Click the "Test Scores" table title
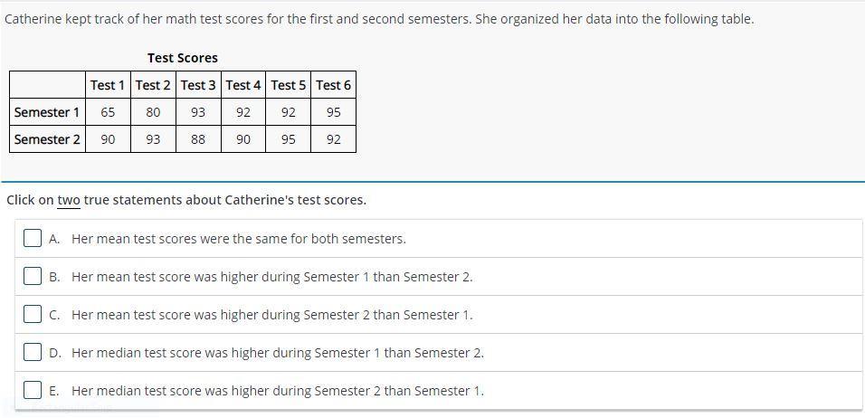Image resolution: width=865 pixels, height=418 pixels. coord(183,58)
